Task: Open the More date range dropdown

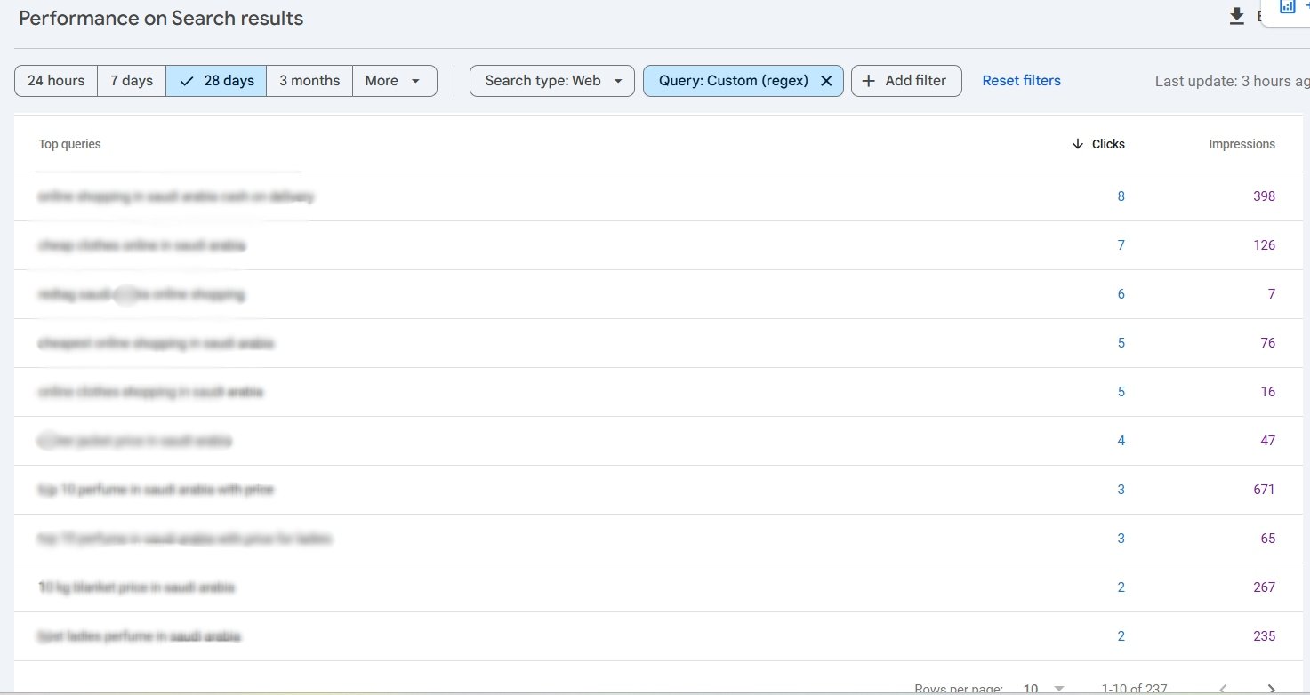Action: 394,81
